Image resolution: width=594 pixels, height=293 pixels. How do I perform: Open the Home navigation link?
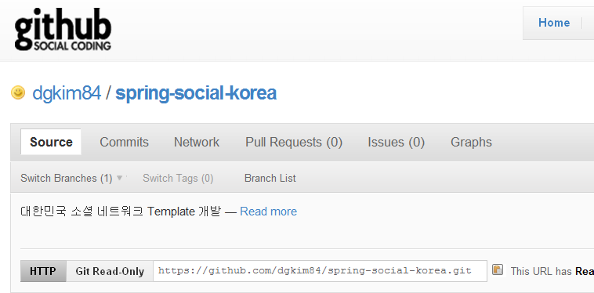click(x=554, y=23)
